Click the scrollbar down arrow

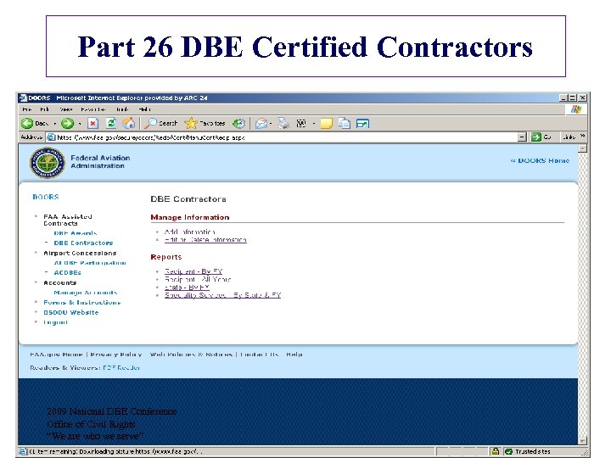pos(582,440)
